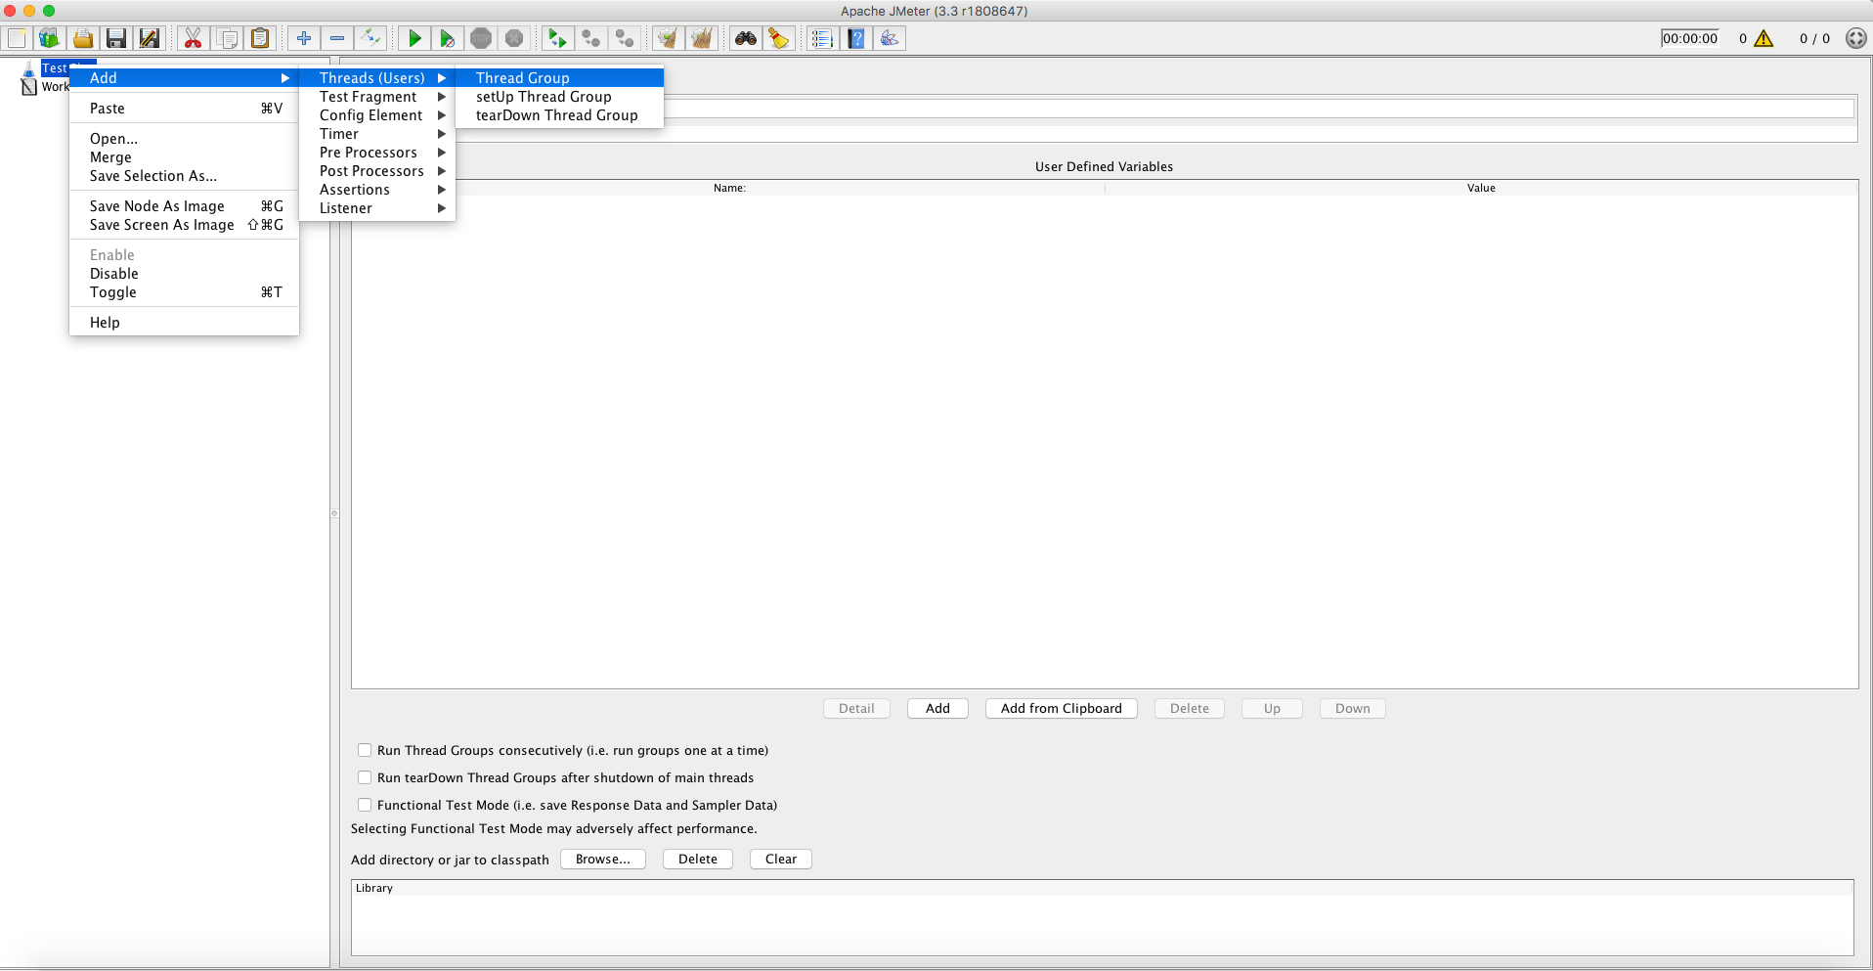The height and width of the screenshot is (971, 1873).
Task: Open the Timer submenu
Action: (377, 134)
